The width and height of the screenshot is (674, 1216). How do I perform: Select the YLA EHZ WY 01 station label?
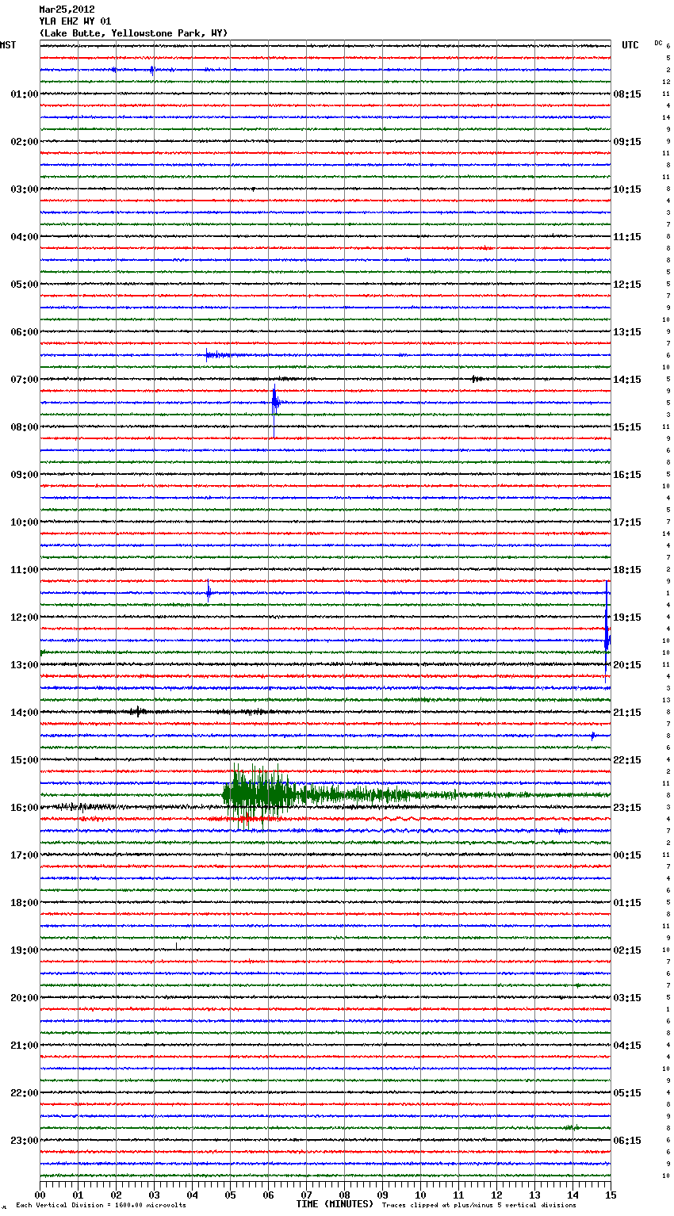point(75,21)
